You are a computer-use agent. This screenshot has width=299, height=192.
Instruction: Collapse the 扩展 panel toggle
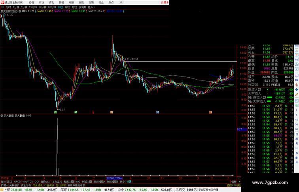click(4, 186)
